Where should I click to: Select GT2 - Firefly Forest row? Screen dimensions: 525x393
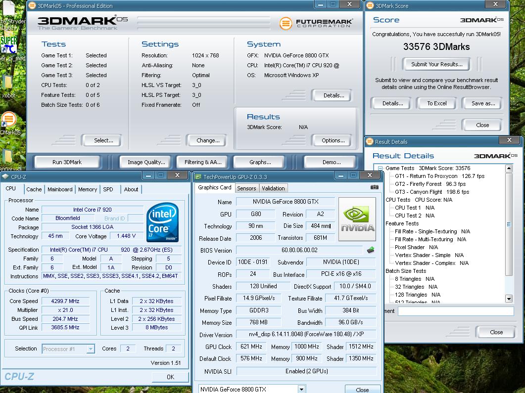pos(430,184)
